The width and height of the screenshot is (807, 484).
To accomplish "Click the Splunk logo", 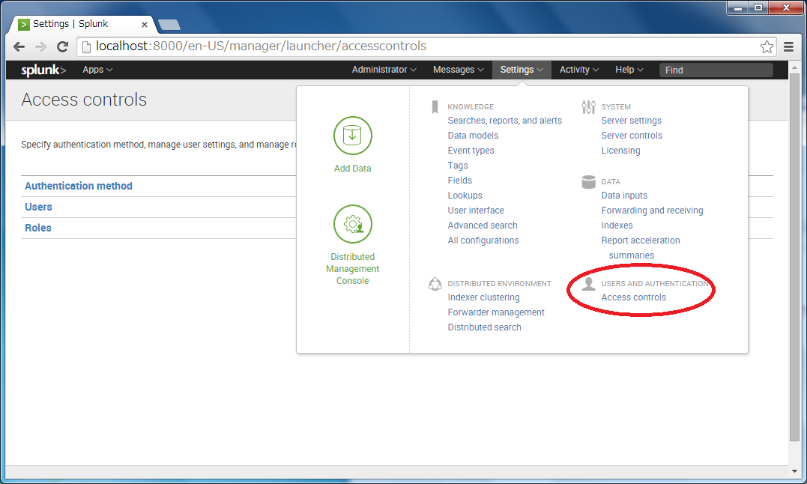I will pos(43,70).
